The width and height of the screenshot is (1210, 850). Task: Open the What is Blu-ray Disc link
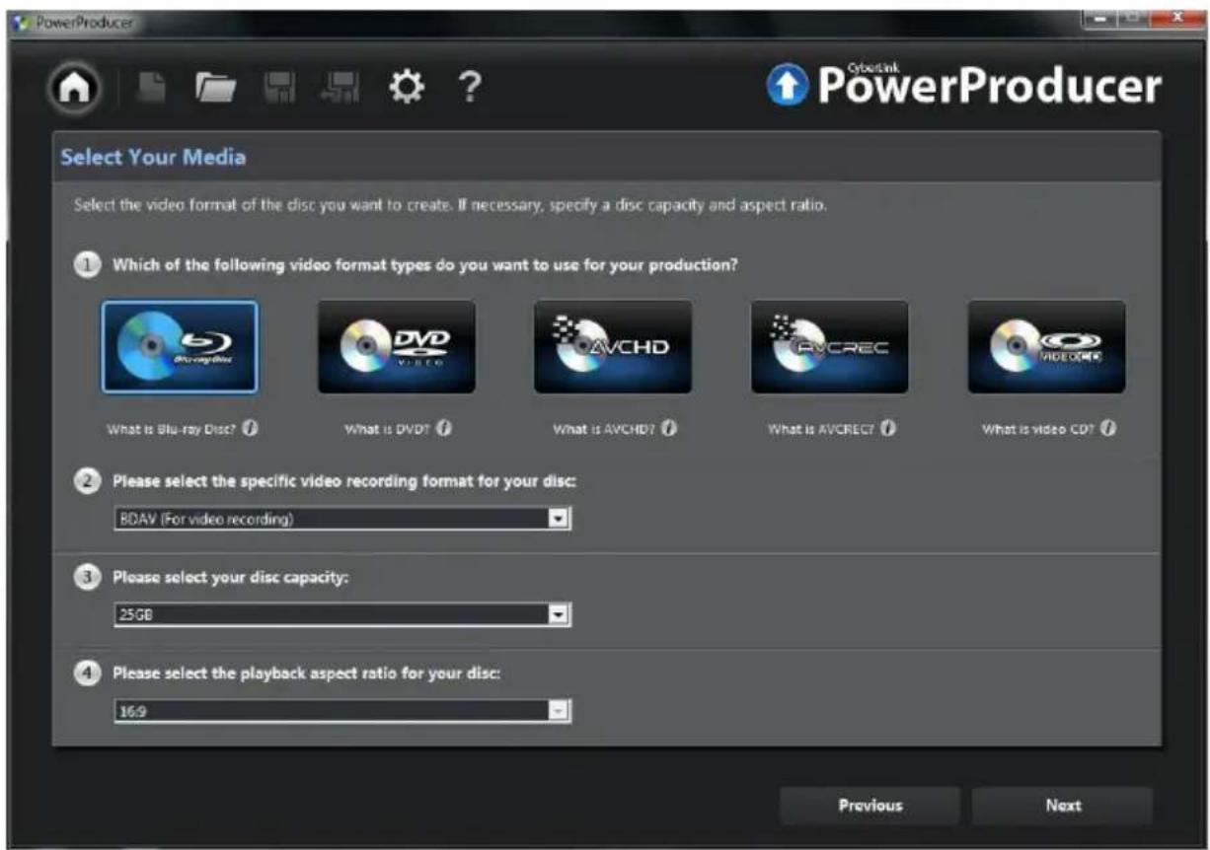173,430
